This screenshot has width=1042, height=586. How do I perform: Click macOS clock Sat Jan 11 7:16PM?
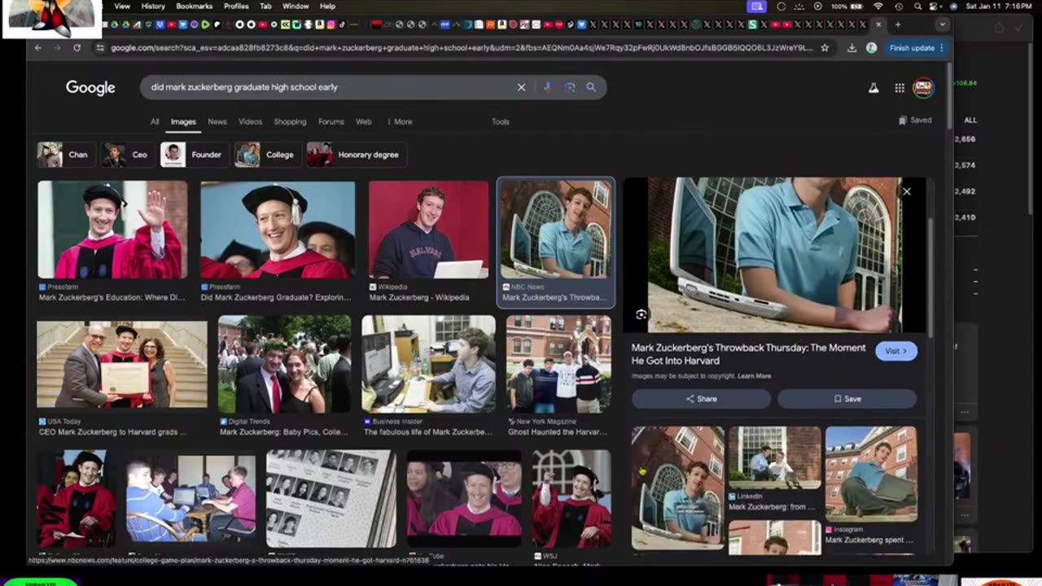tap(998, 7)
